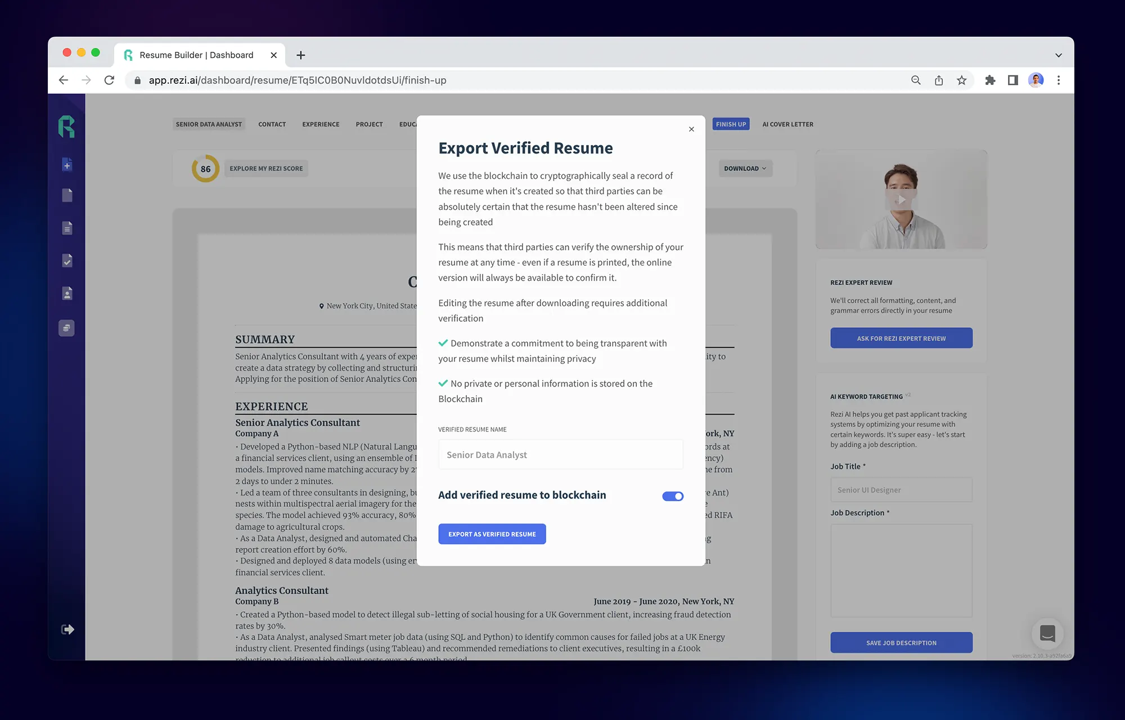
Task: Open the Chrome profile avatar
Action: 1036,80
